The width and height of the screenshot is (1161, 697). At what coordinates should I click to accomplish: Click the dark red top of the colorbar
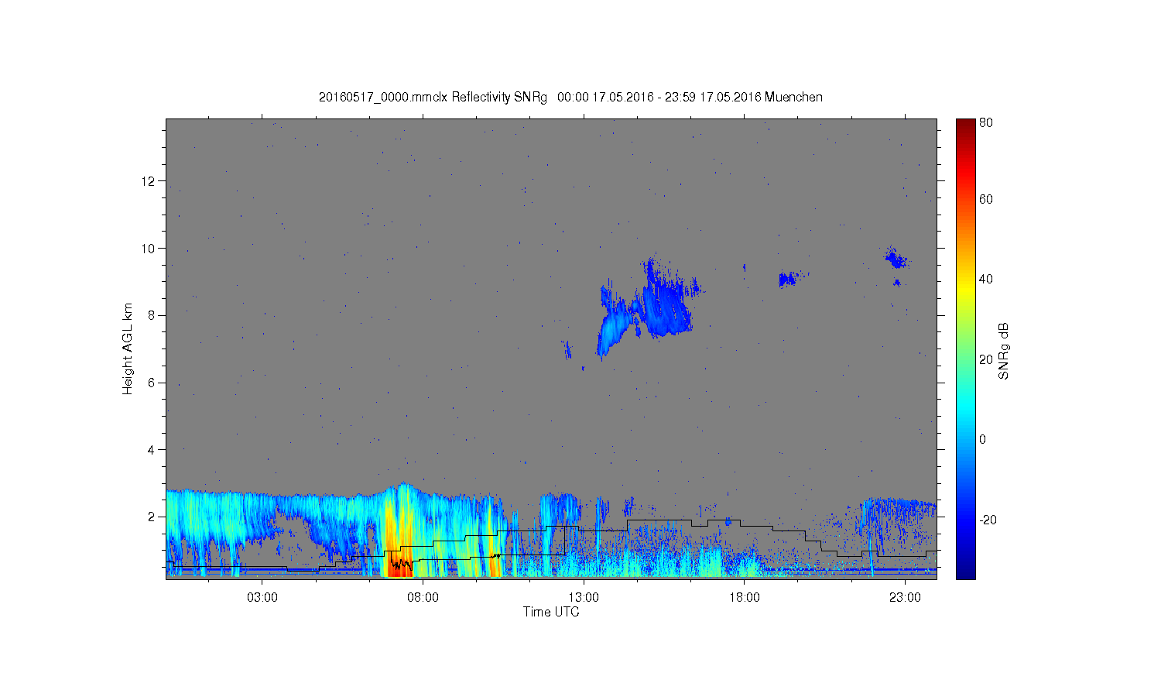point(966,125)
